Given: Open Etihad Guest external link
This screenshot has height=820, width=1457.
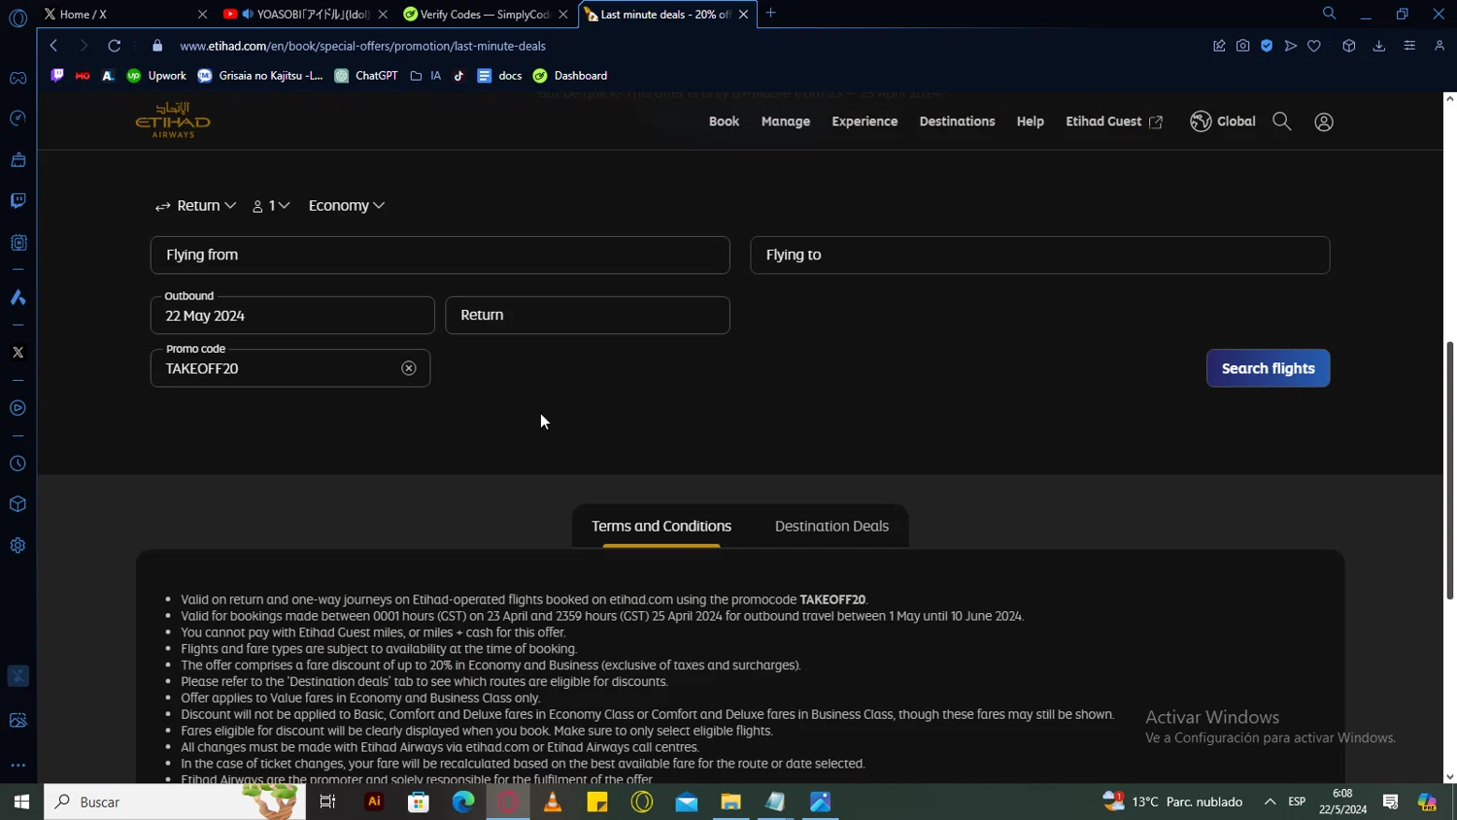Looking at the screenshot, I should (1114, 121).
